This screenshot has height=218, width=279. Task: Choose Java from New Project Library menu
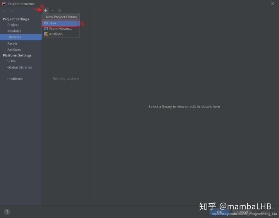(61, 23)
